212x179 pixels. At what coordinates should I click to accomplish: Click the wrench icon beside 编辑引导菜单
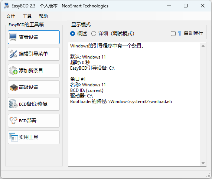tap(13, 54)
